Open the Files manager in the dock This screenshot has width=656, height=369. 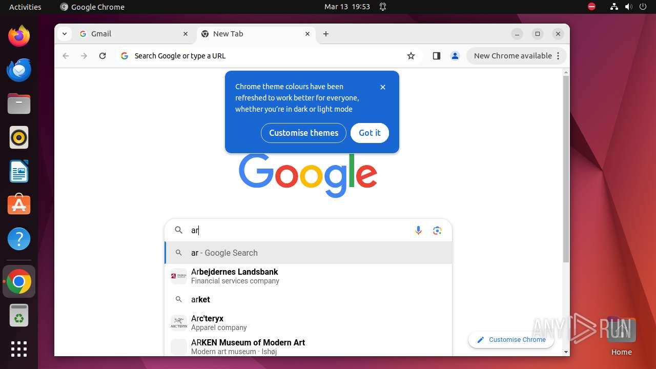[x=19, y=104]
